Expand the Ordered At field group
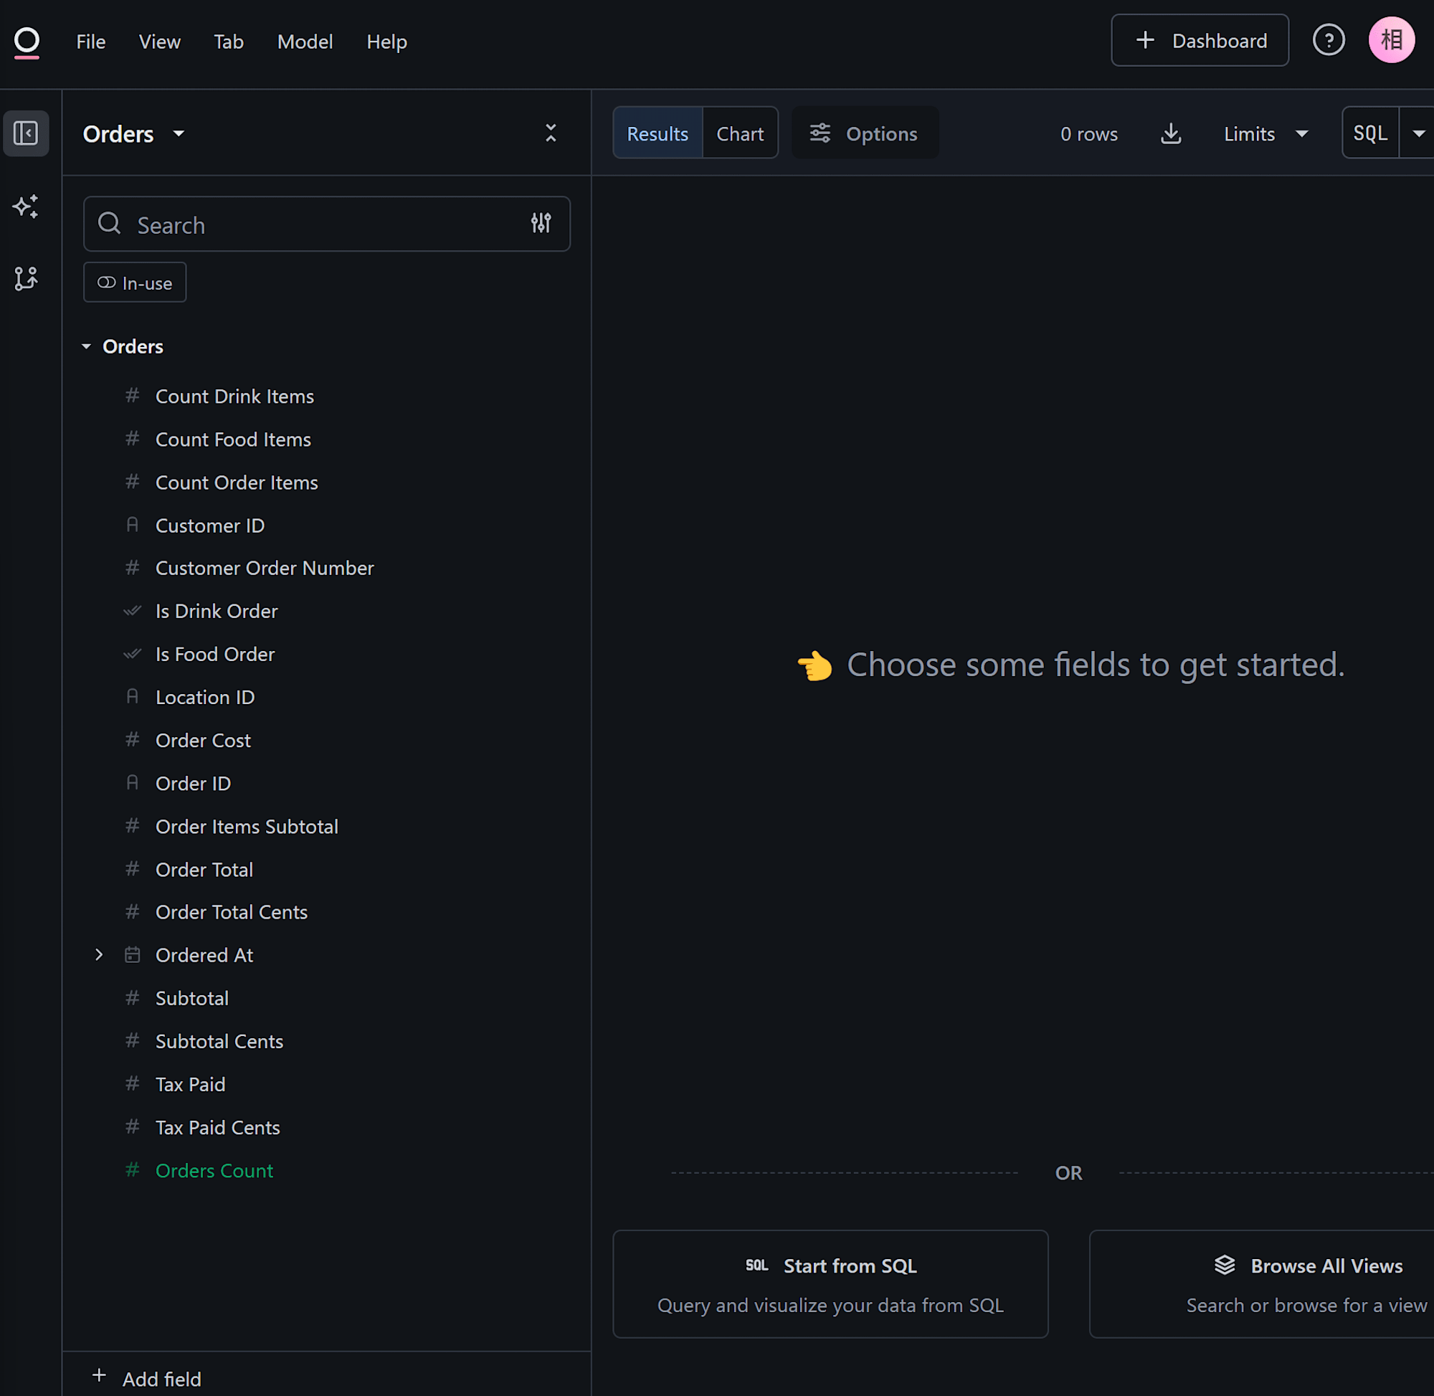 click(x=99, y=954)
